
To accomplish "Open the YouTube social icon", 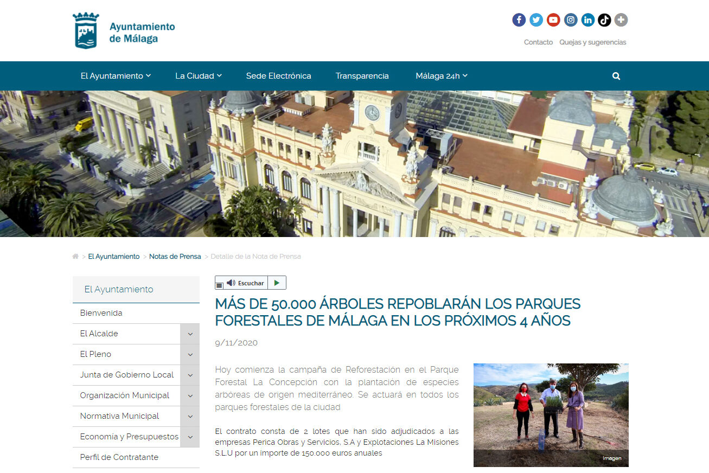I will [x=553, y=20].
